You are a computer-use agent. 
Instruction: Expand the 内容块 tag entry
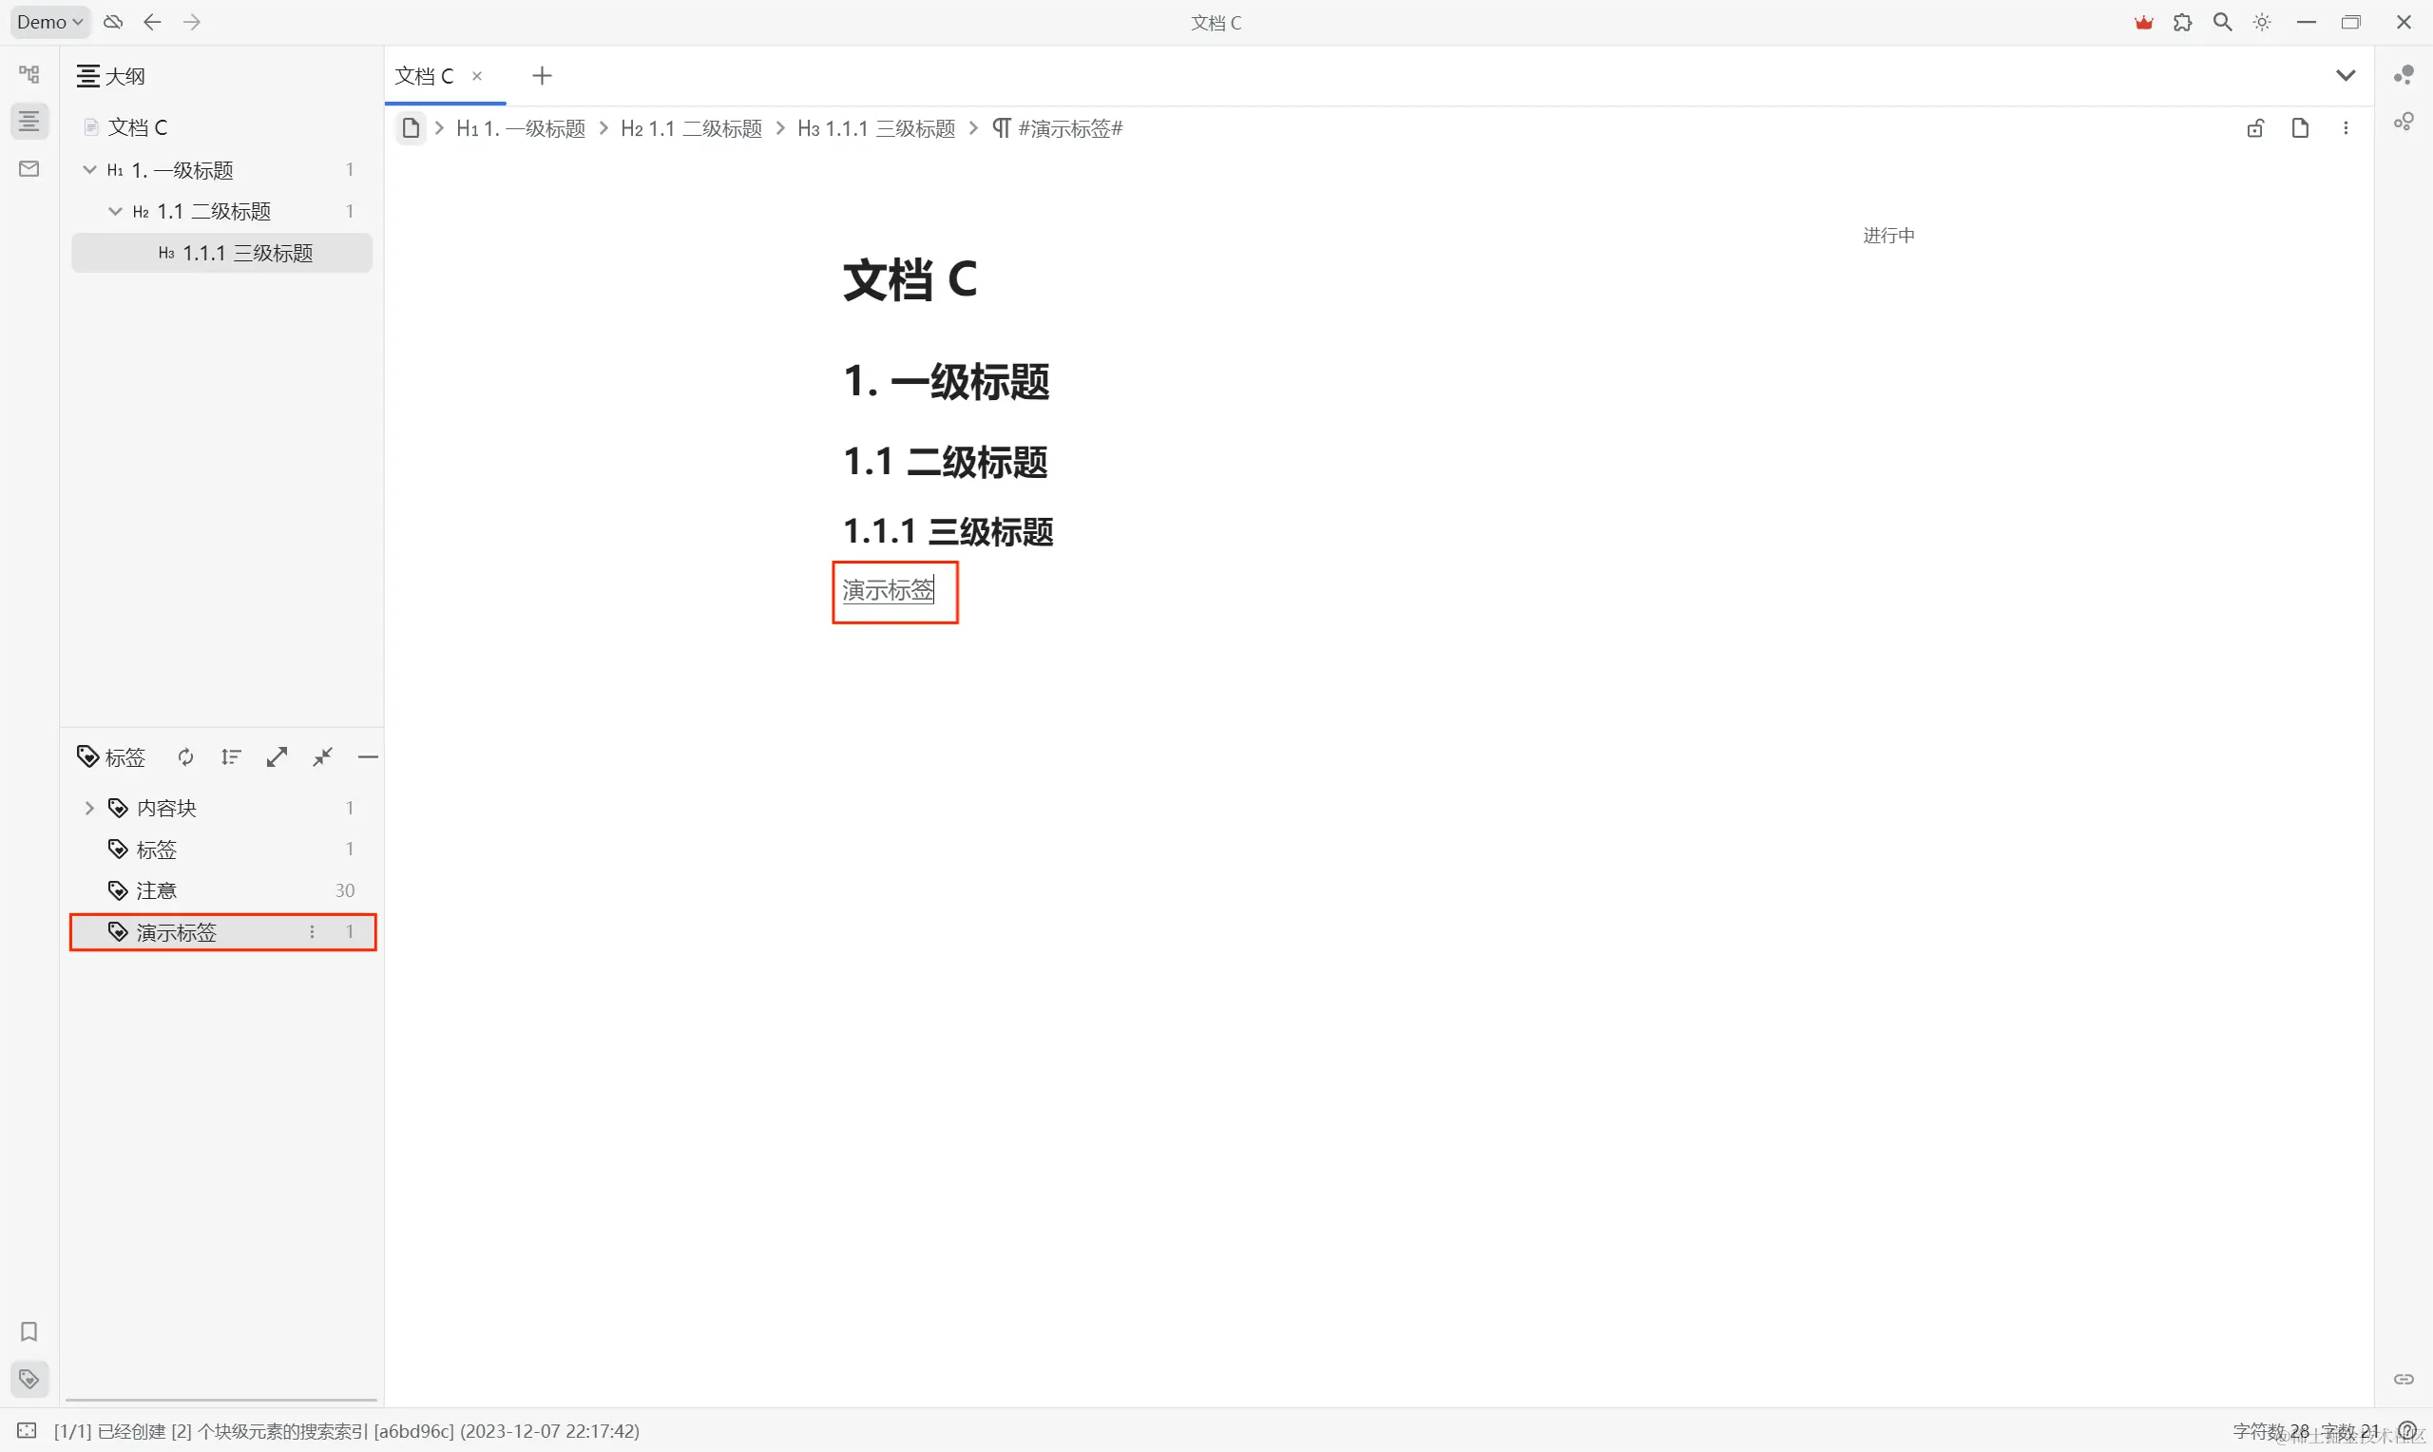click(x=89, y=807)
